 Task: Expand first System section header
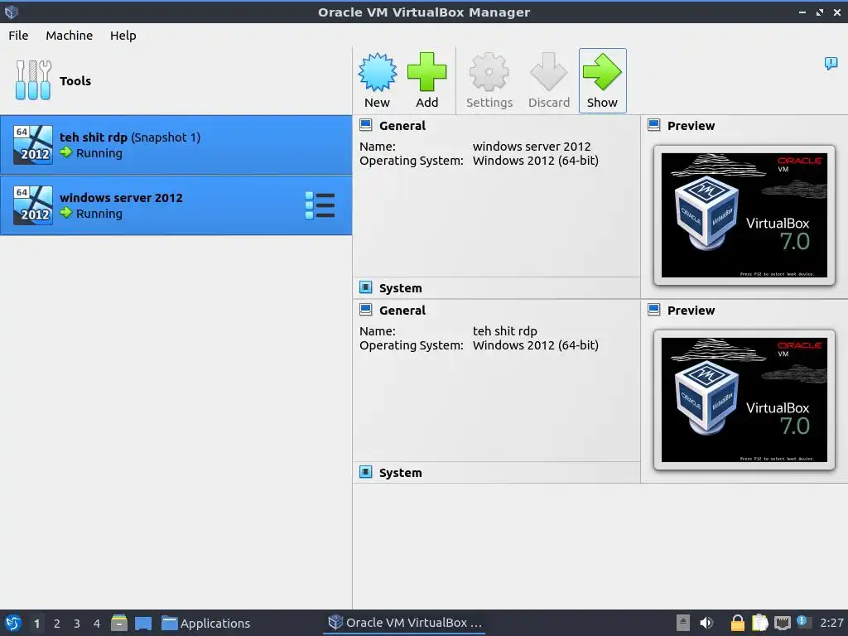tap(400, 288)
